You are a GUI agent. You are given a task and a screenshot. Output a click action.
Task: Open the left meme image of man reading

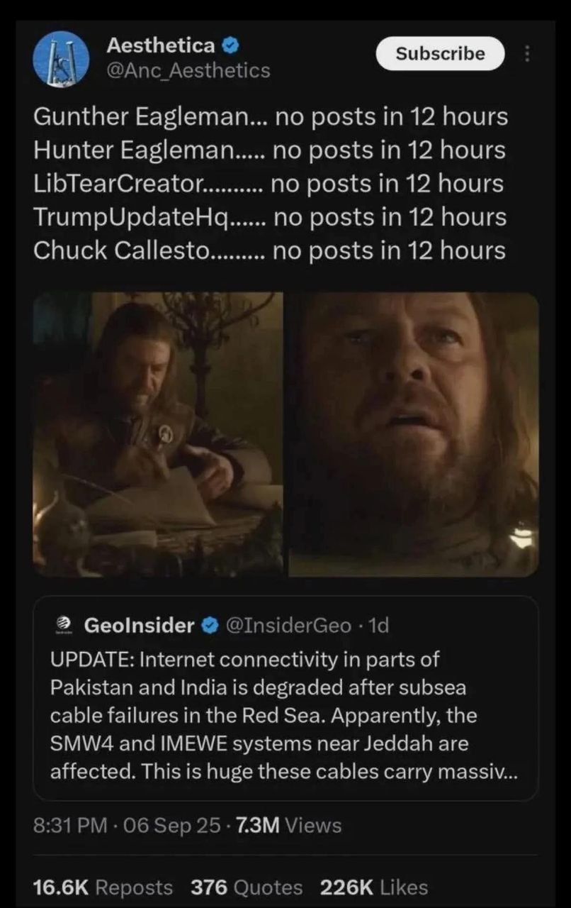point(157,434)
